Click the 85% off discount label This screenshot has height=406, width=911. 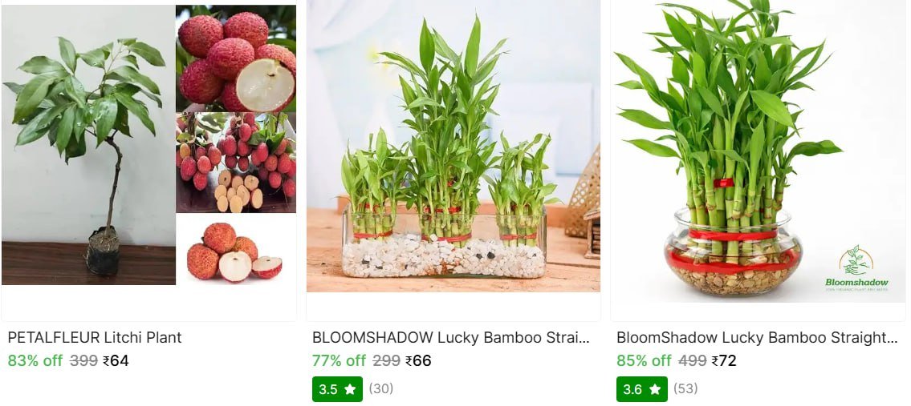644,361
